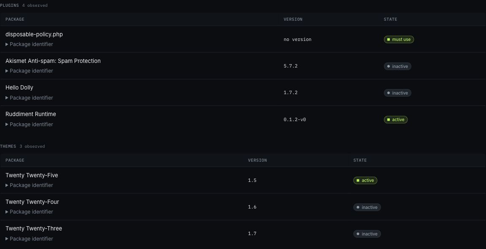Expand Package identifier under Twenty Twenty-Five
This screenshot has height=249, width=486.
pos(29,185)
